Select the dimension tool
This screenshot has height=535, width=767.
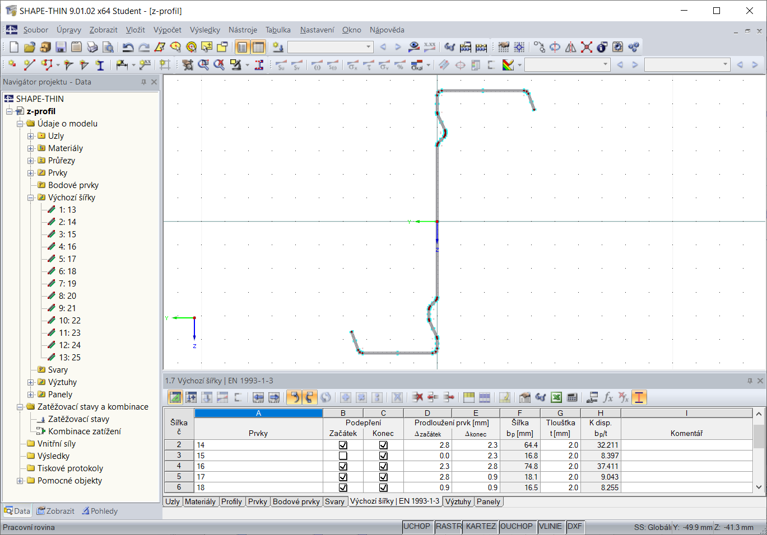point(122,65)
